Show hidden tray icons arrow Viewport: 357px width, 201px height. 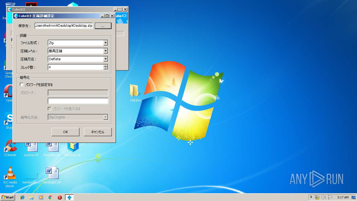coord(311,197)
